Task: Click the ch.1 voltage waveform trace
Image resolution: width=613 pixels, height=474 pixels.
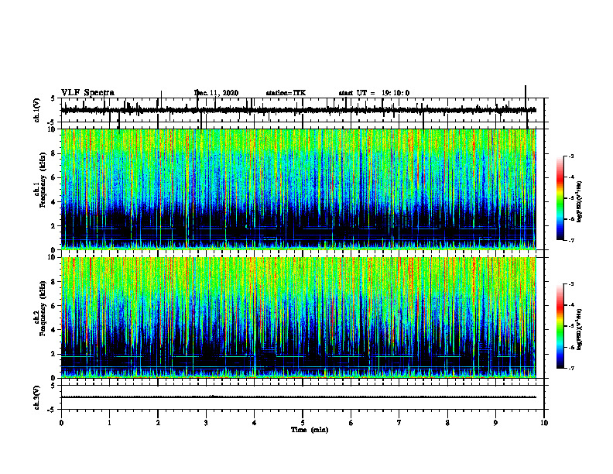Action: (x=298, y=110)
